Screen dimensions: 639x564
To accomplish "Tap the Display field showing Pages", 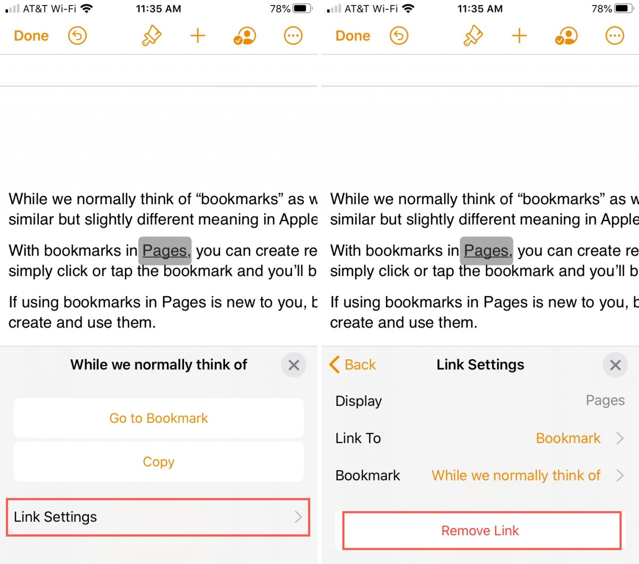I will [x=605, y=401].
